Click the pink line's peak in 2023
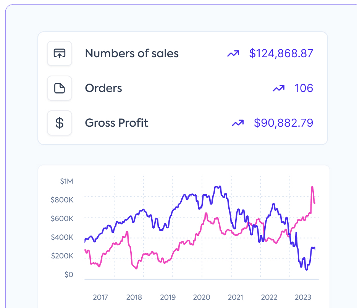Screen dimensions: 357x308 click(x=312, y=187)
